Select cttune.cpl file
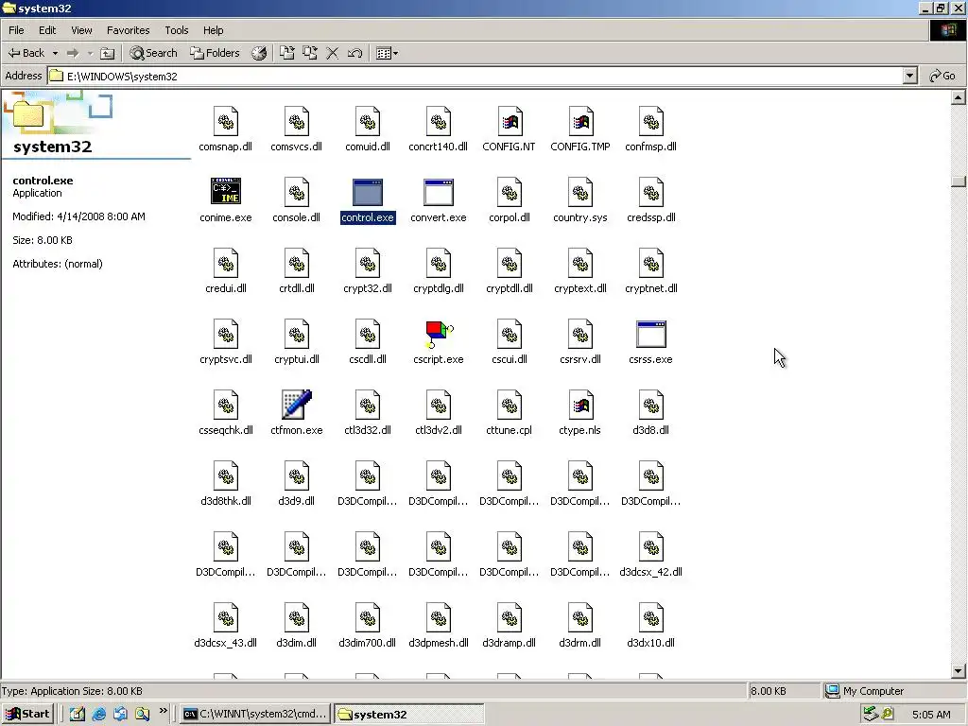 tap(510, 412)
